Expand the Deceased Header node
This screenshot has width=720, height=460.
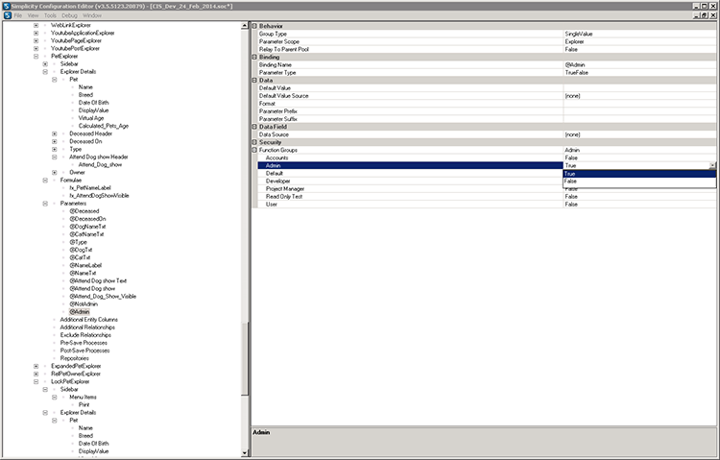tap(54, 133)
